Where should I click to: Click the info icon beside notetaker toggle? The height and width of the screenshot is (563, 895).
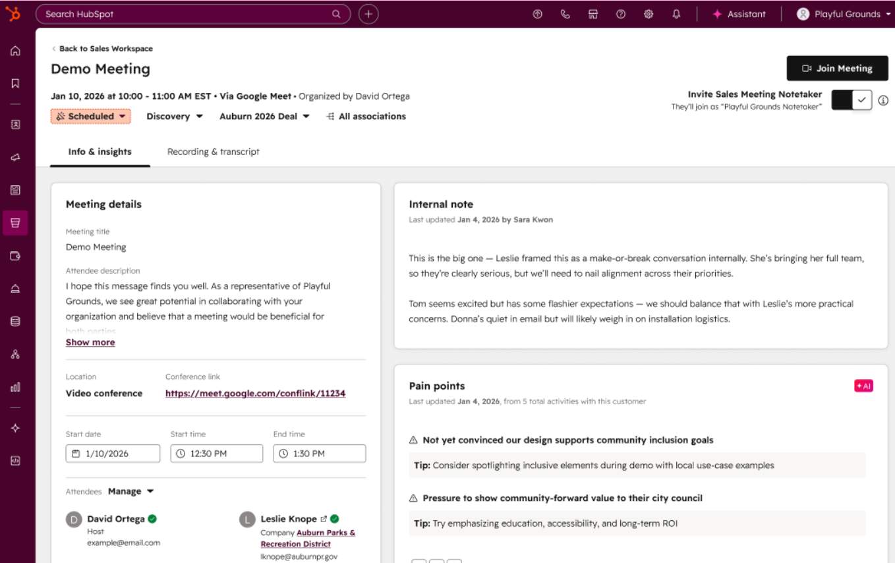[883, 100]
